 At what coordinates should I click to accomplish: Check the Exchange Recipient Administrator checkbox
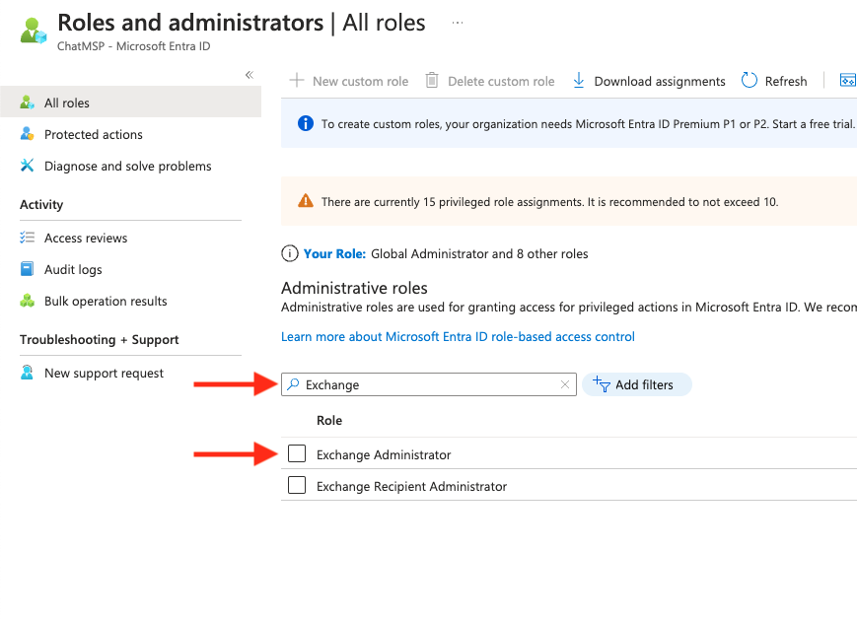pyautogui.click(x=297, y=485)
